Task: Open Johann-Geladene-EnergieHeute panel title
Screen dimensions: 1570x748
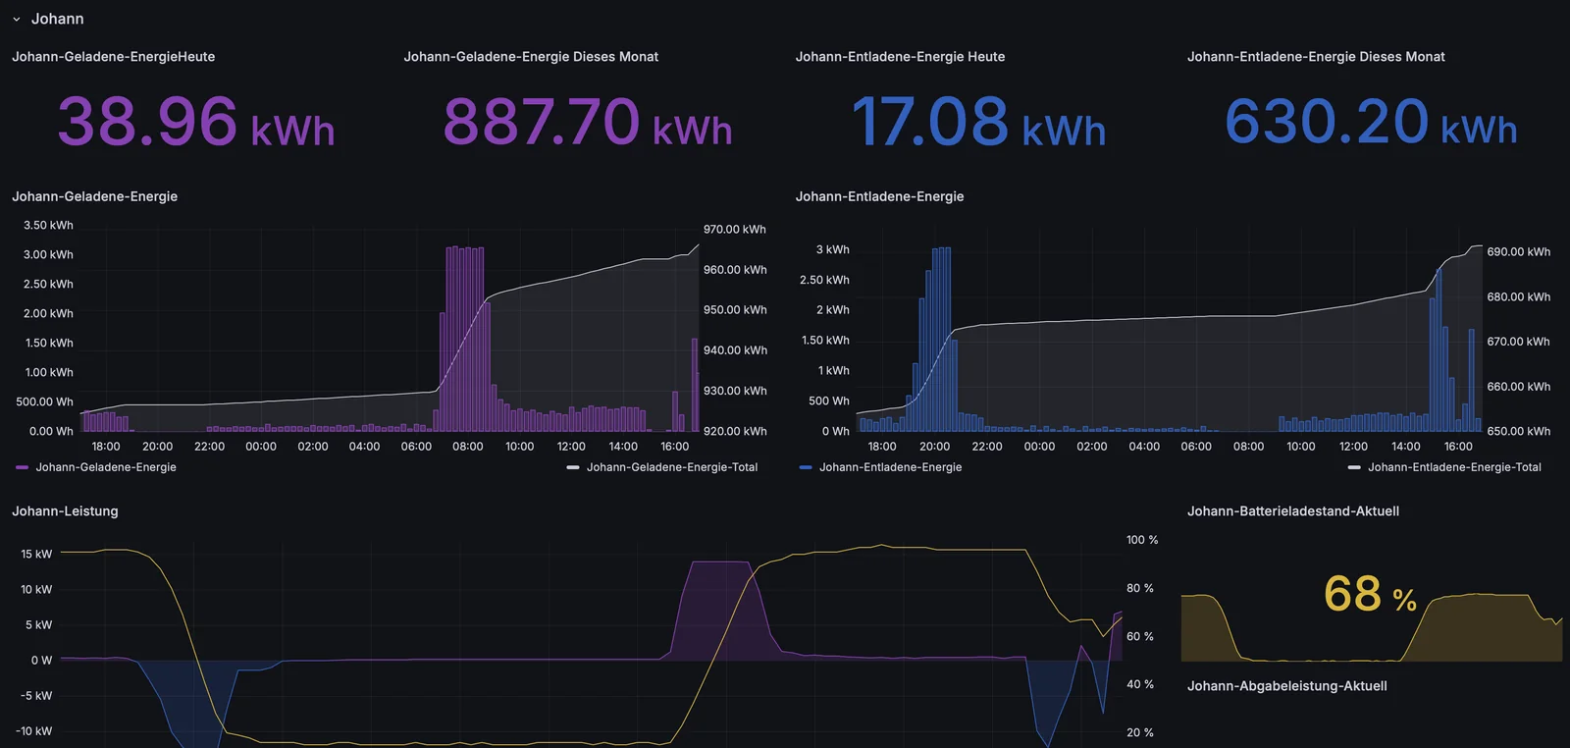Action: click(113, 57)
